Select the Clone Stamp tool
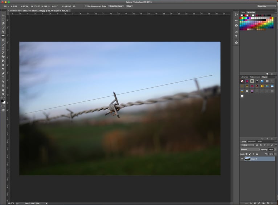 click(x=3, y=48)
